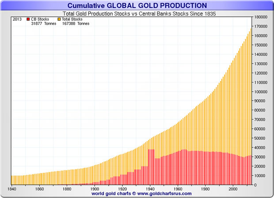Click the yellow Total Stocks legend swatch
Viewport: 274px width, 198px height.
coord(60,20)
